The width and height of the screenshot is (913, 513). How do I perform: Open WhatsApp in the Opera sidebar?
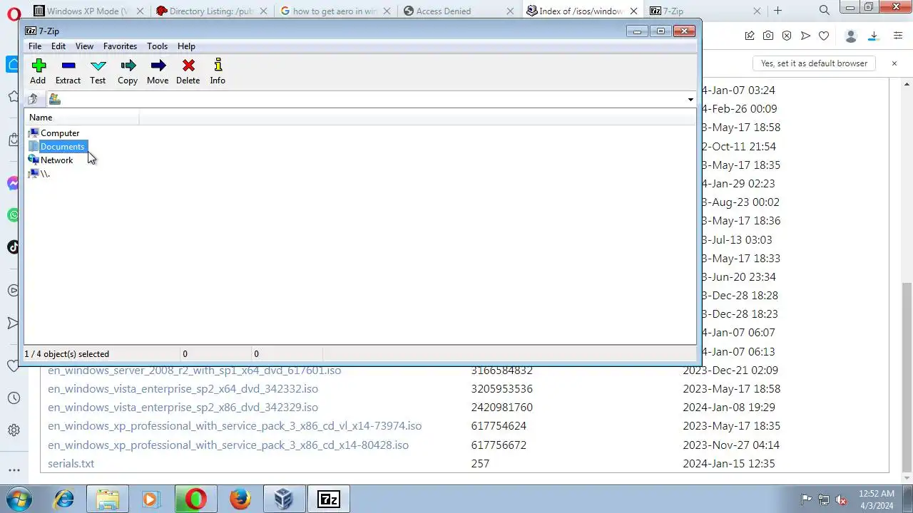14,215
